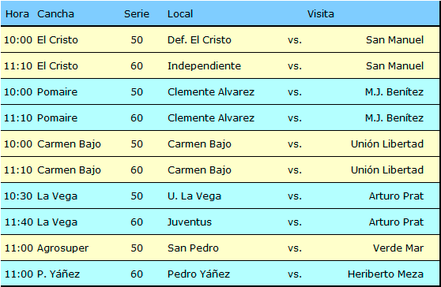441x287 pixels.
Task: Click the Visita column header
Action: [320, 14]
